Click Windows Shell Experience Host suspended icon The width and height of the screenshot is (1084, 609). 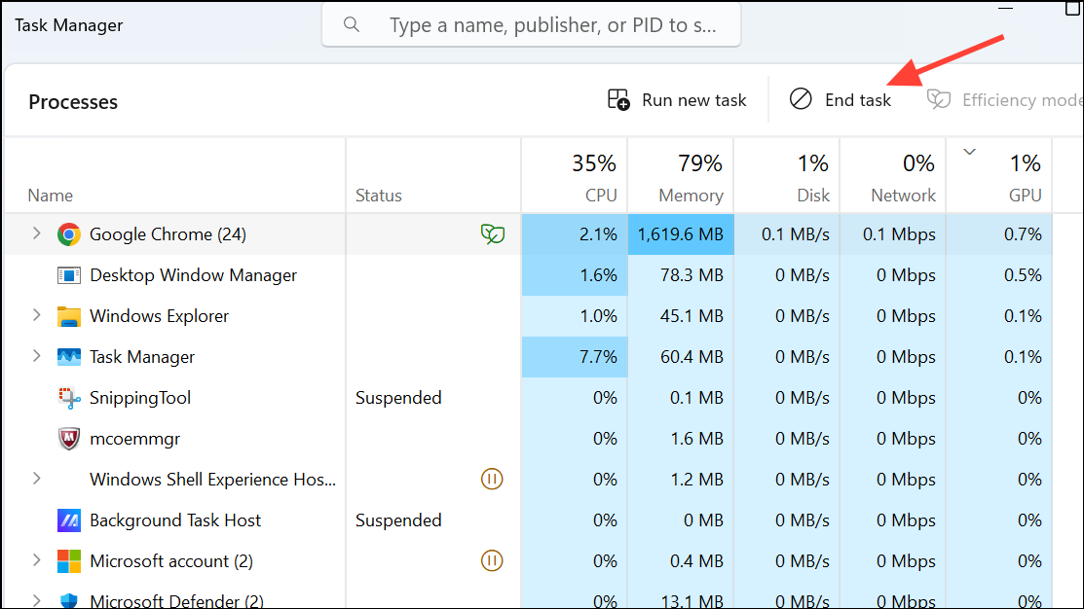(x=492, y=479)
